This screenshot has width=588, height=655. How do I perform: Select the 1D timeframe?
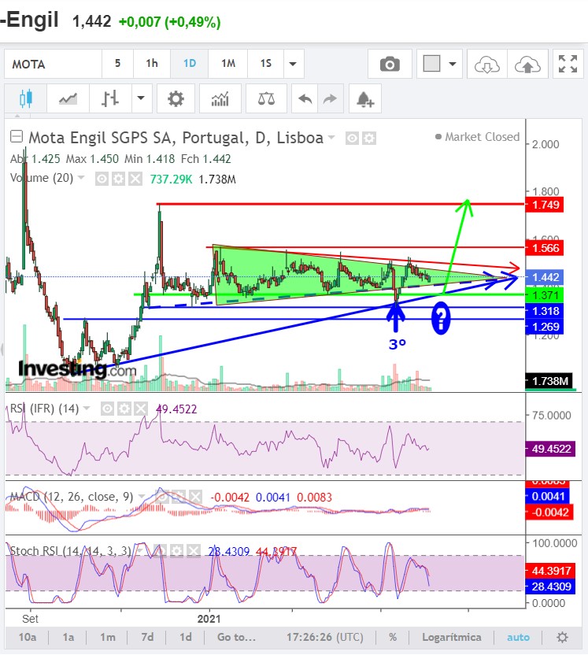pos(190,64)
